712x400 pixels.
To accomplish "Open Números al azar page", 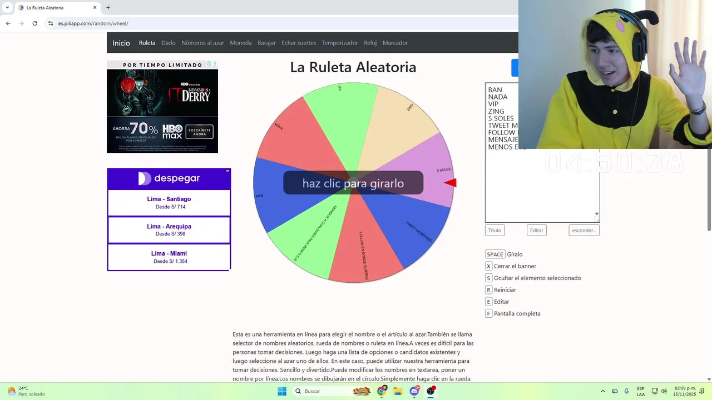I will [x=202, y=43].
